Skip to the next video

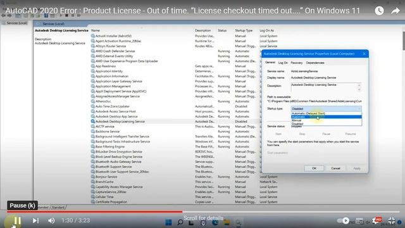[x=35, y=220]
